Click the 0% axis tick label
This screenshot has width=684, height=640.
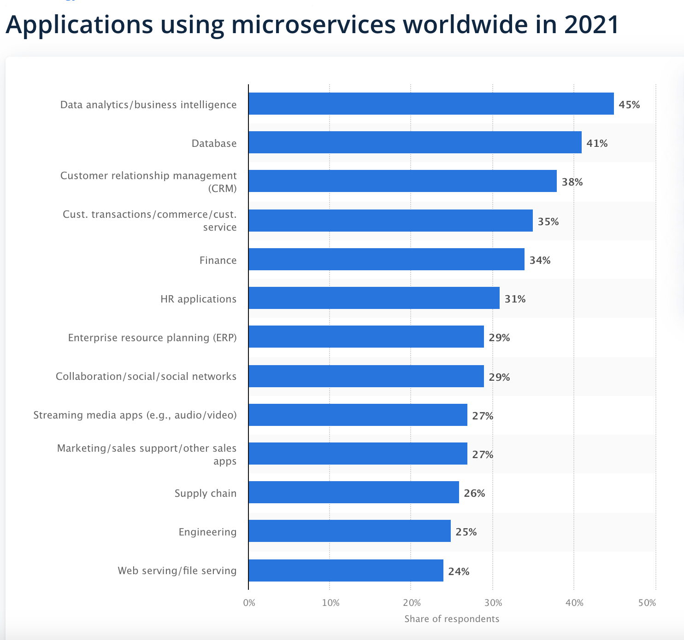pyautogui.click(x=248, y=602)
